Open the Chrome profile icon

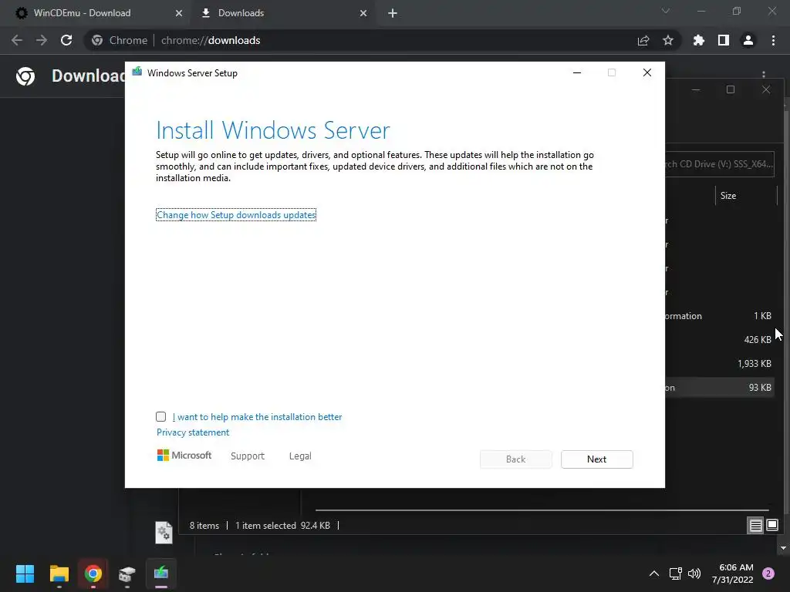[748, 40]
